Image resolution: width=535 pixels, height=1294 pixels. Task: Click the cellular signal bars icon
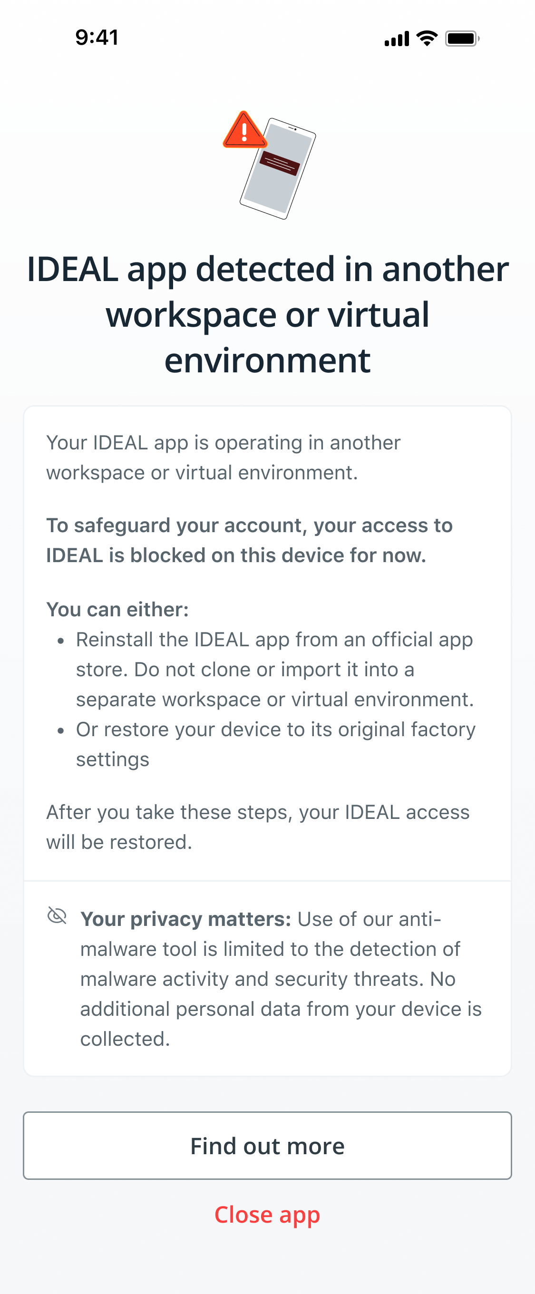click(397, 39)
